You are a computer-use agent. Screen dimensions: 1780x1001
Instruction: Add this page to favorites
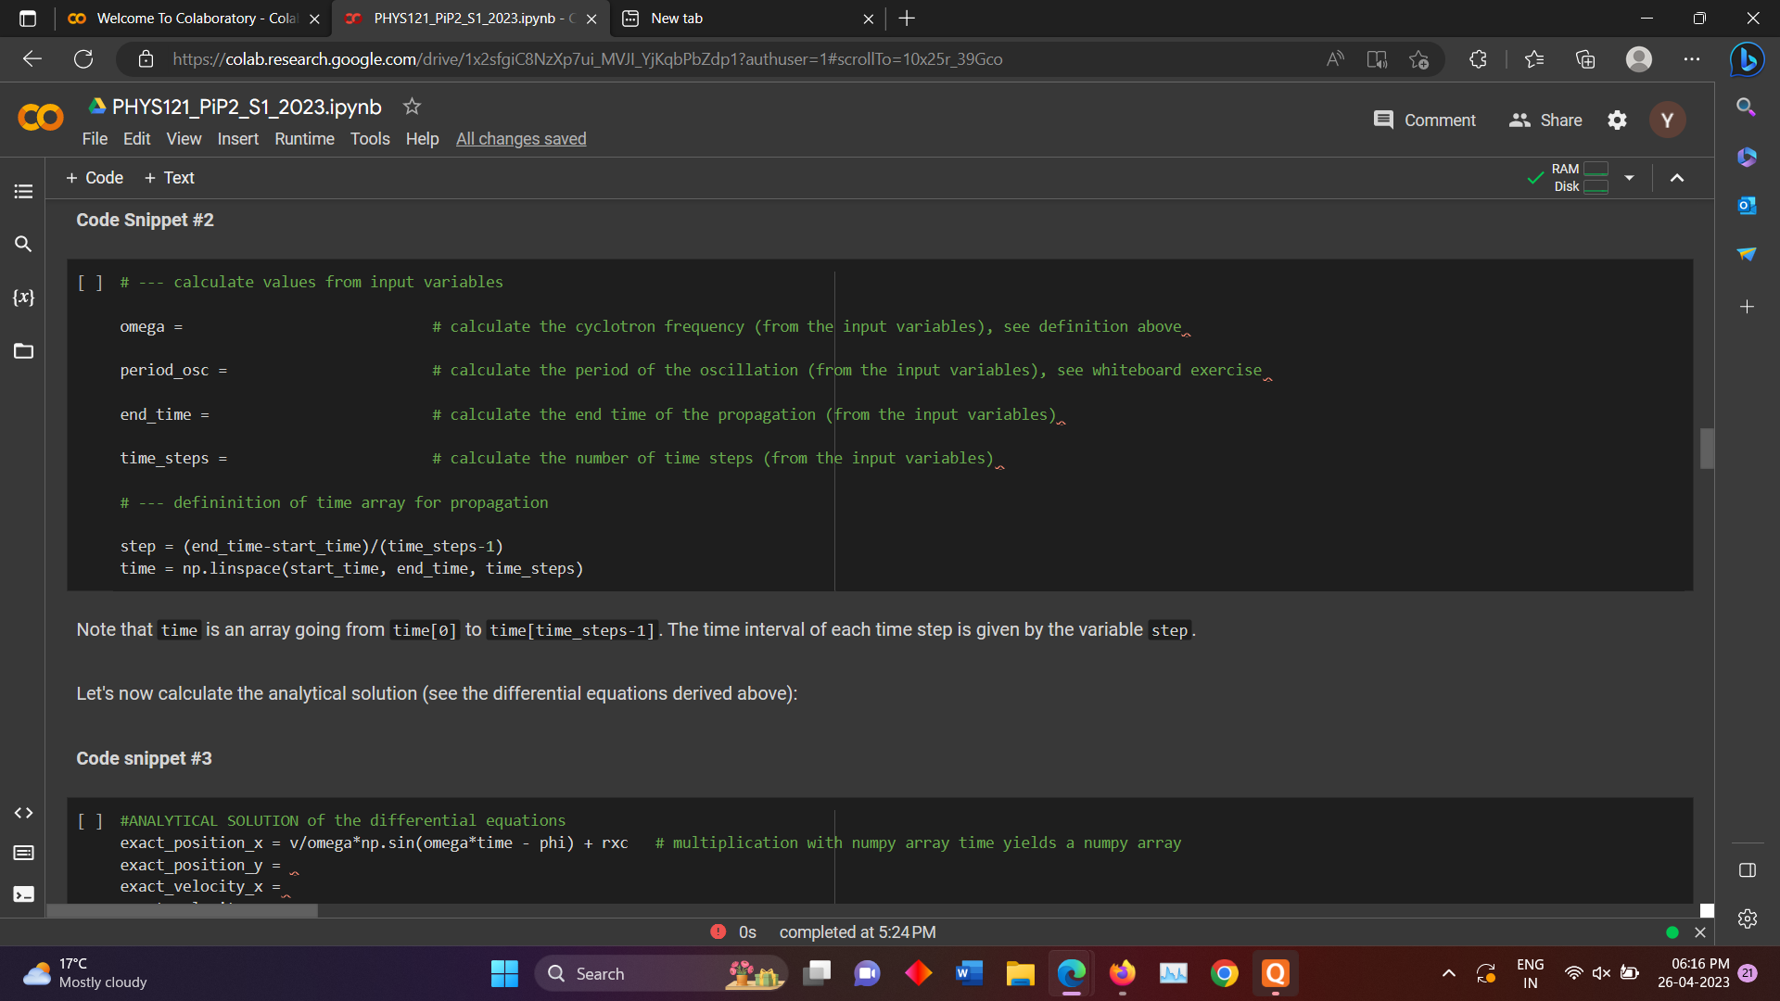1418,59
